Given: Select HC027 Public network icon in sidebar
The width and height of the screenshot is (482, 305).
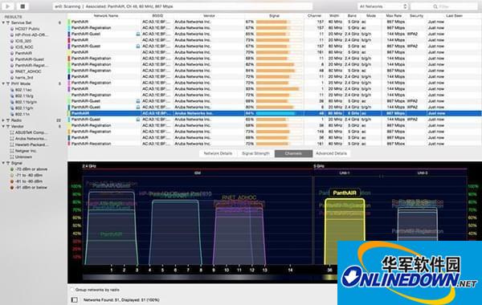Looking at the screenshot, I should pos(12,29).
